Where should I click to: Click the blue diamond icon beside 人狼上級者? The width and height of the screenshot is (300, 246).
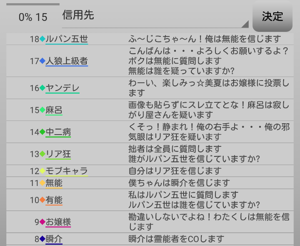[42, 61]
